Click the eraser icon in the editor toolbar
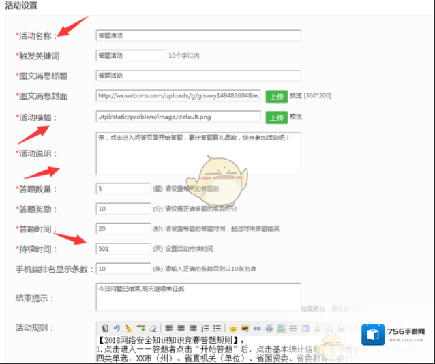Screen dimensions: 435x364 point(153,328)
